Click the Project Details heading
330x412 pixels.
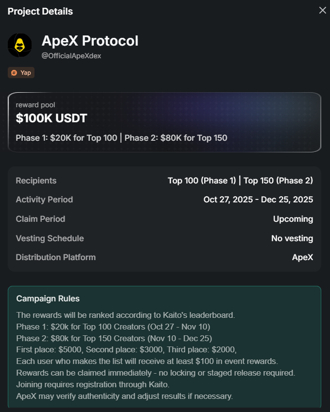pos(40,11)
